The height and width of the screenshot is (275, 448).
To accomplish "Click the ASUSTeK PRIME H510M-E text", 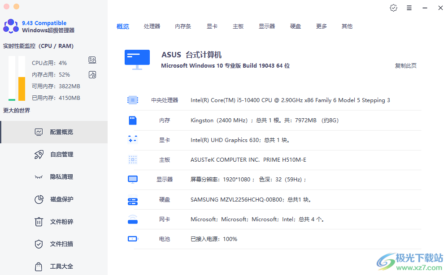I will click(x=248, y=160).
